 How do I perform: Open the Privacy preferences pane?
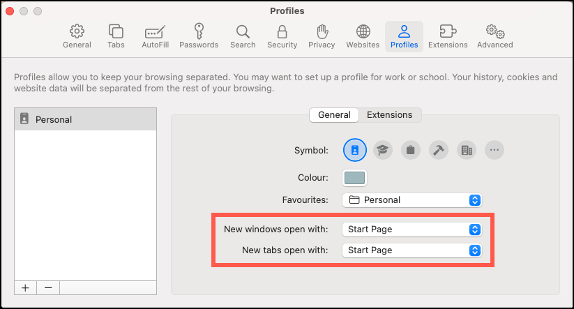(x=322, y=36)
